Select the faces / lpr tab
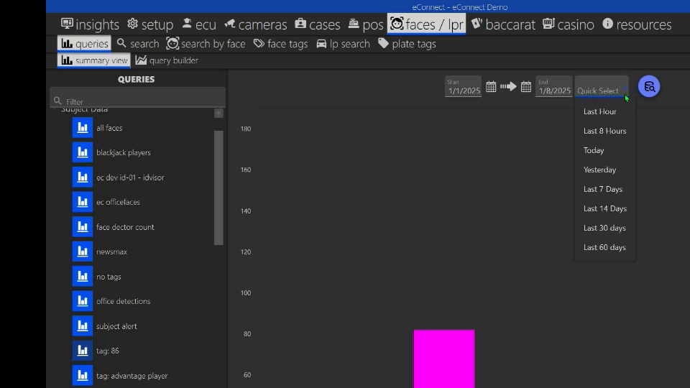690x388 pixels. tap(426, 24)
